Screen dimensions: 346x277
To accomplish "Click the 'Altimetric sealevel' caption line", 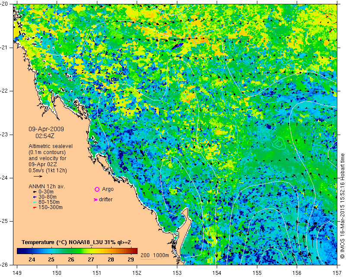I will pyautogui.click(x=51, y=146).
